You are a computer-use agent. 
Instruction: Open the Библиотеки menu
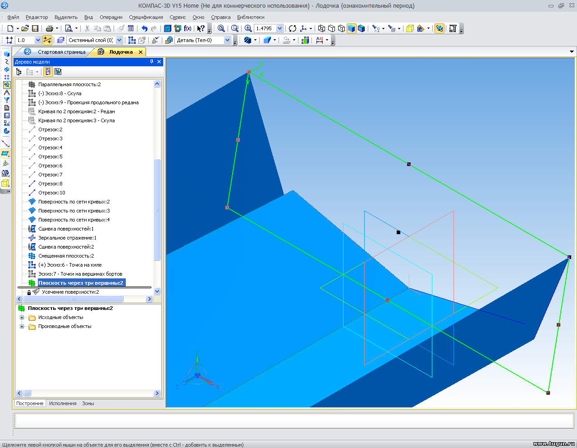tap(251, 17)
